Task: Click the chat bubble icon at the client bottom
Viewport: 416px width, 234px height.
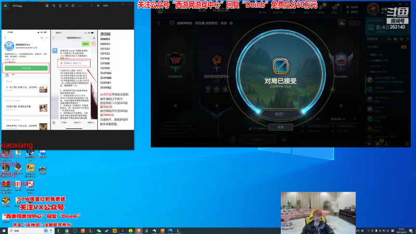Action: click(369, 144)
